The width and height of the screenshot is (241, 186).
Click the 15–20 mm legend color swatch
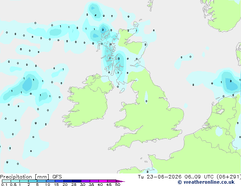pyautogui.click(x=59, y=181)
